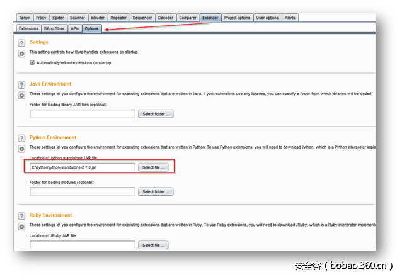Select the Decoder tab
Screen dimensions: 402x277
click(x=166, y=18)
